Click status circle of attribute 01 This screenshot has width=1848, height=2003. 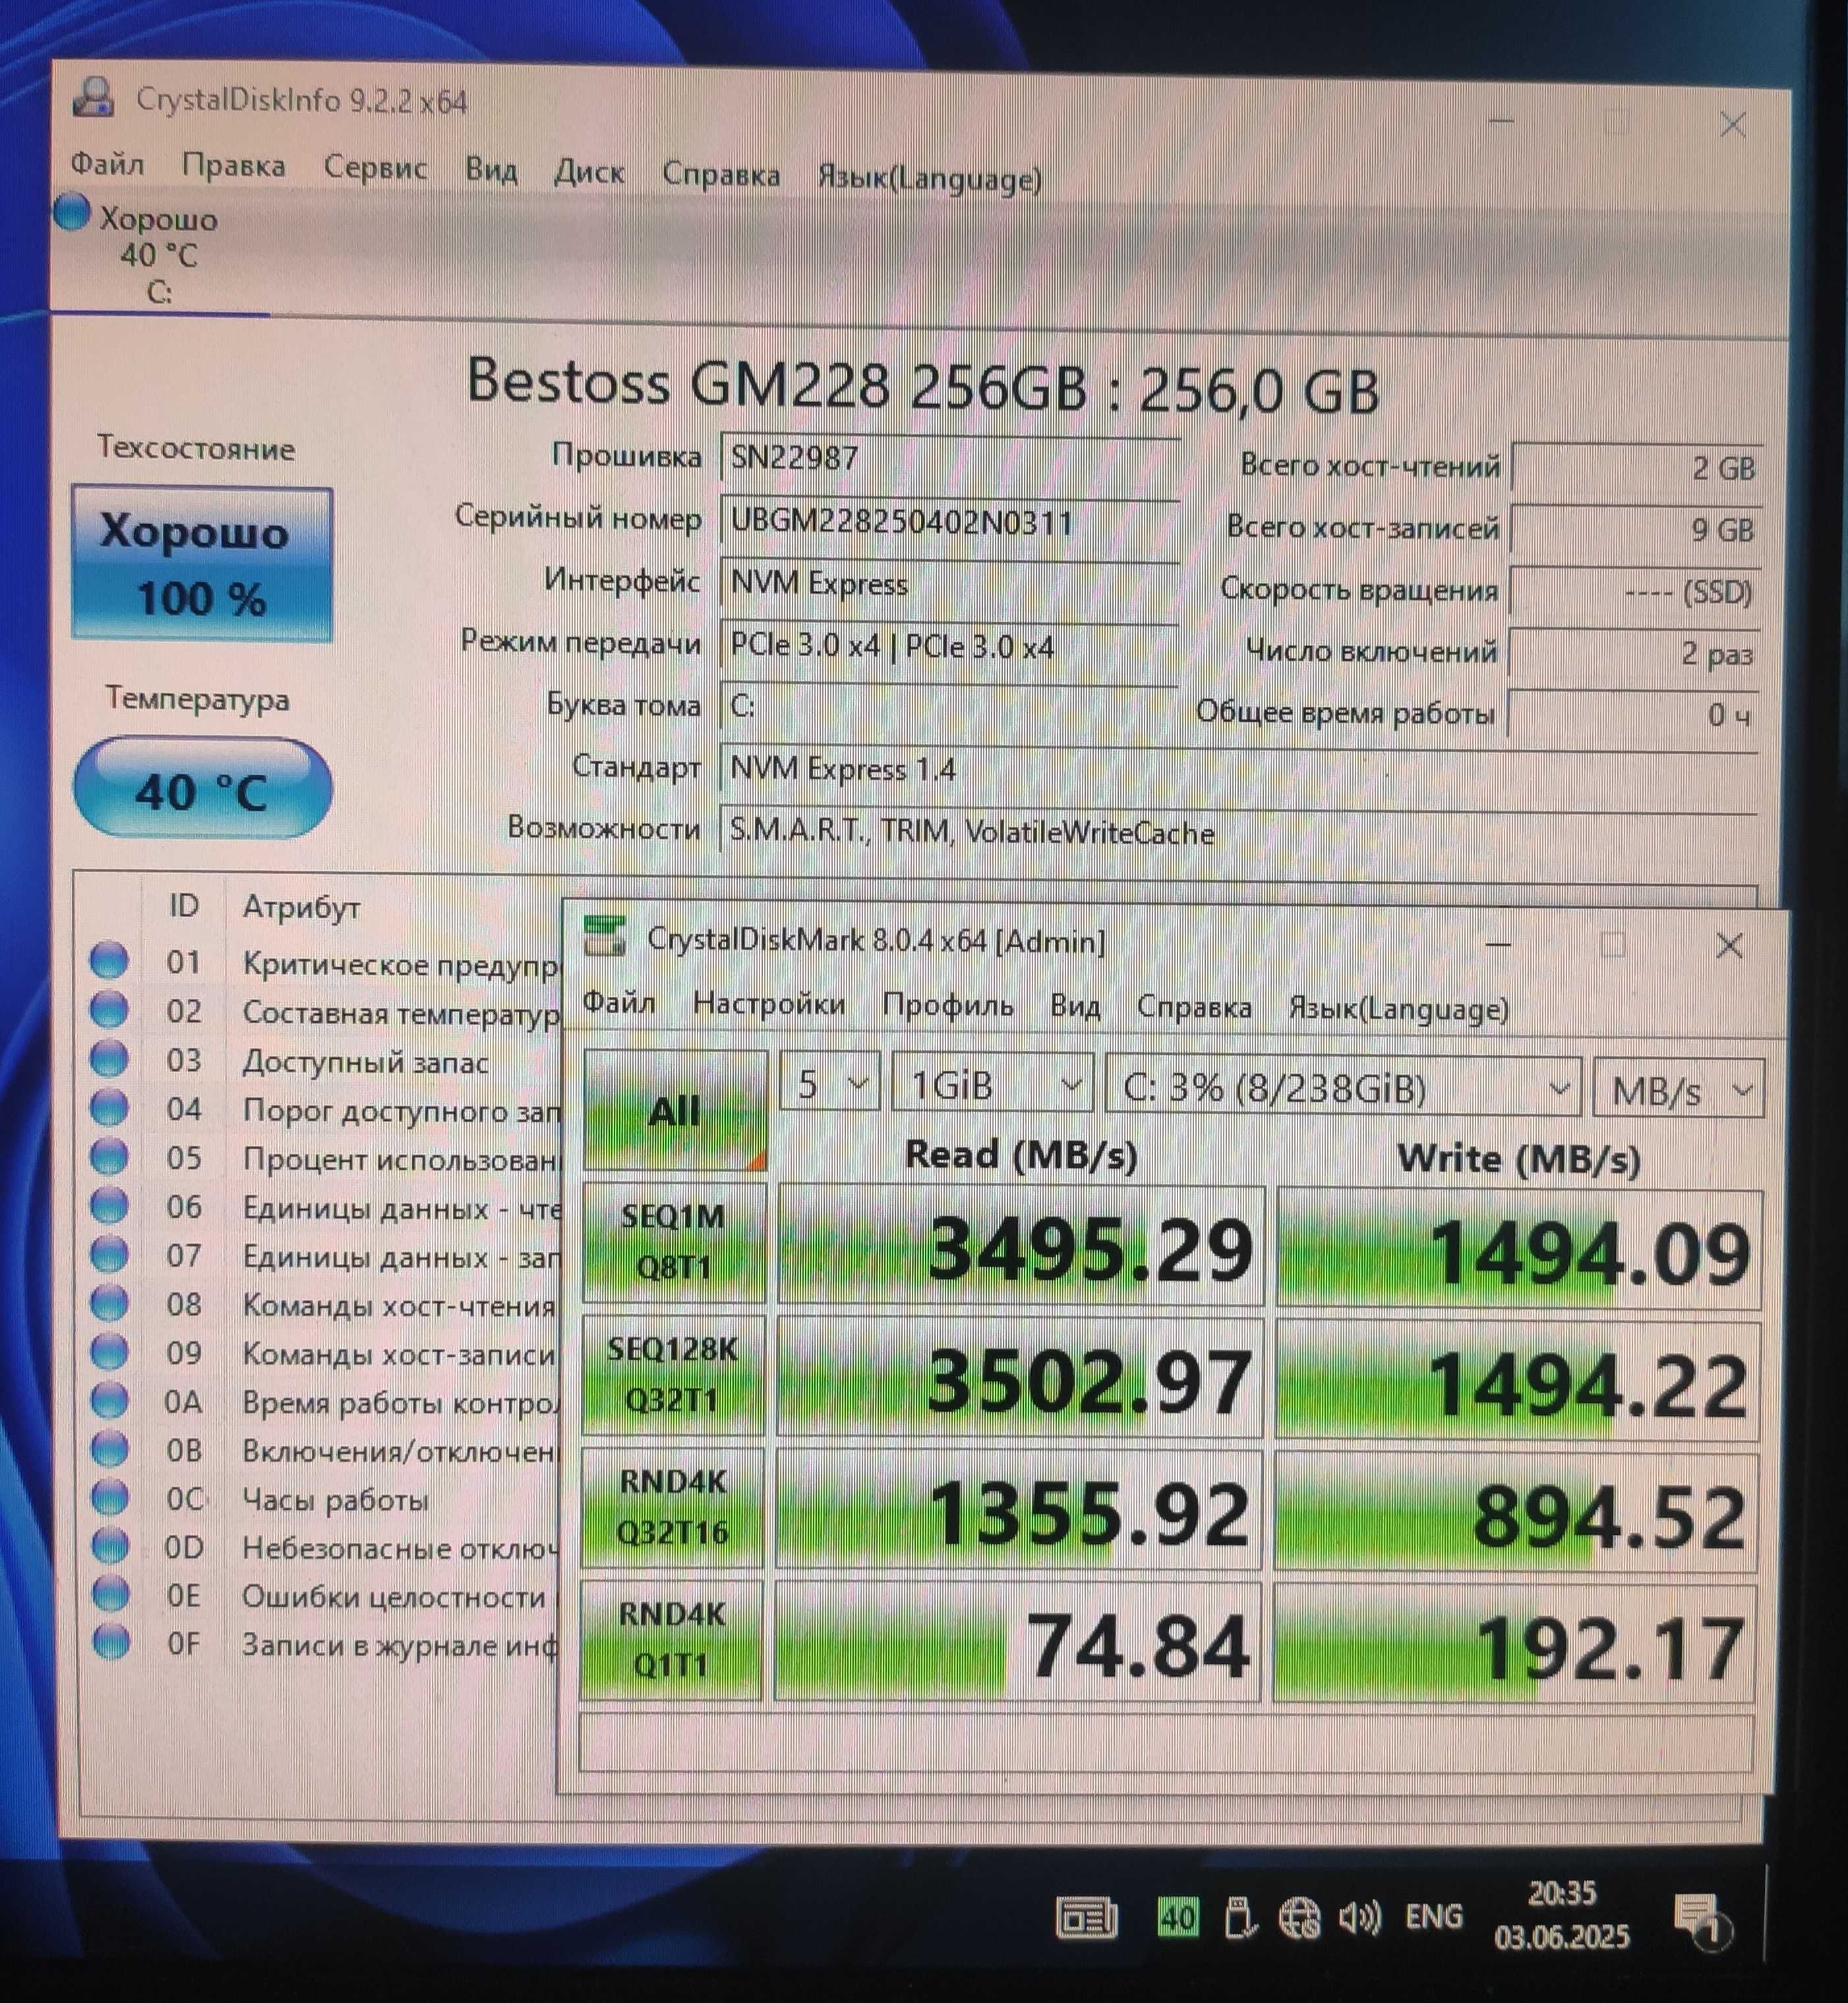[109, 960]
